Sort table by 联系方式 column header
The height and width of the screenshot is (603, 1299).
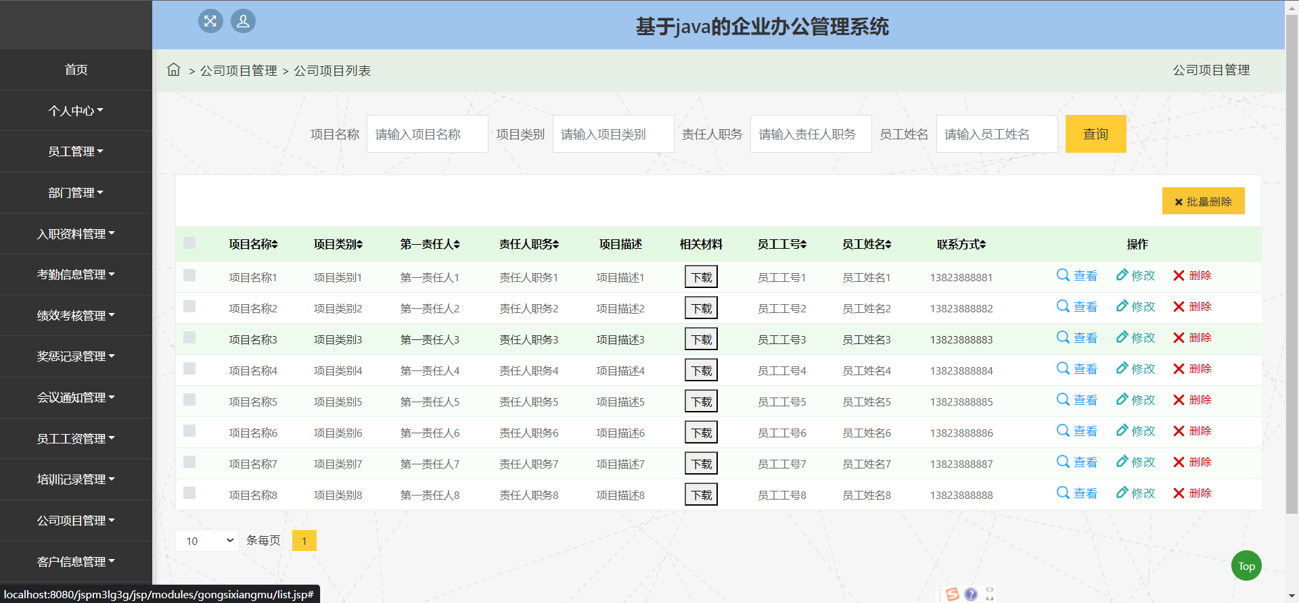961,244
